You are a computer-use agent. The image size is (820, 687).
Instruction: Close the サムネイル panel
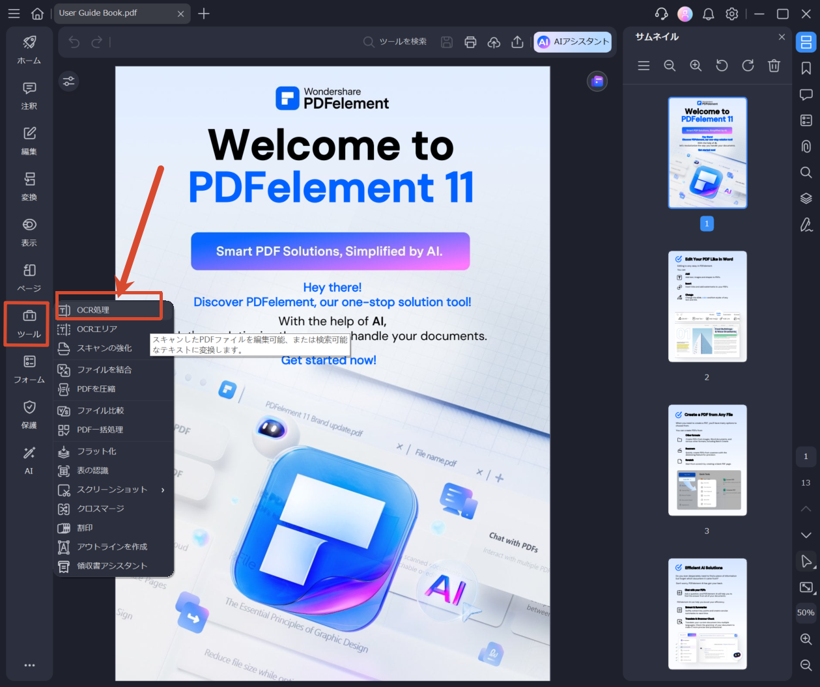tap(782, 37)
